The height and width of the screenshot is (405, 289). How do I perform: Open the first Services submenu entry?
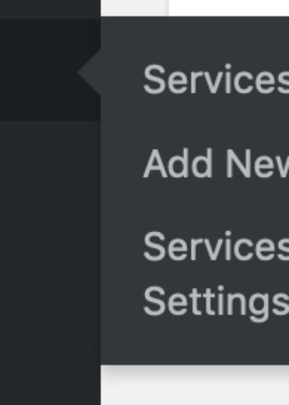click(216, 79)
